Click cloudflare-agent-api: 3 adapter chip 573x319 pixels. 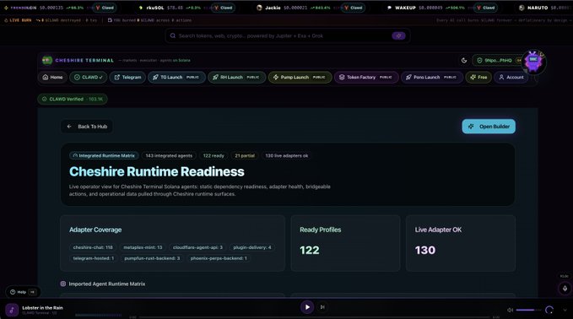197,247
